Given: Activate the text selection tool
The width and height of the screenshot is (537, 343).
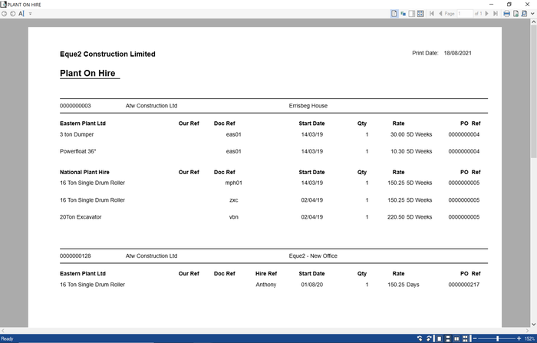Looking at the screenshot, I should click(x=21, y=14).
